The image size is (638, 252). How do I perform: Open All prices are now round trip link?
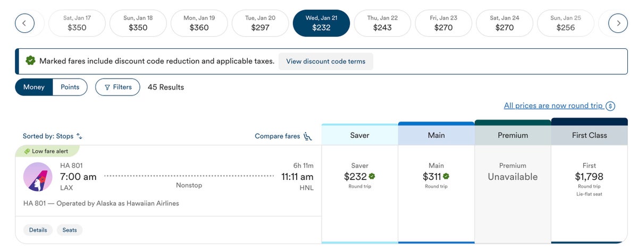click(553, 106)
